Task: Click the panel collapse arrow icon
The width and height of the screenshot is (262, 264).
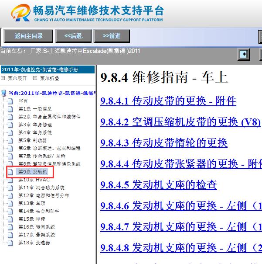Action: coord(244,54)
